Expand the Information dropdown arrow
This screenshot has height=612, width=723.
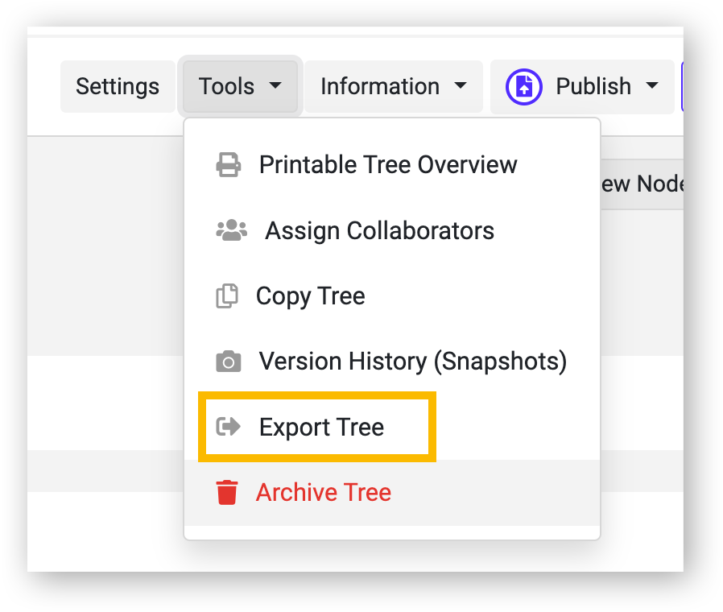[461, 85]
